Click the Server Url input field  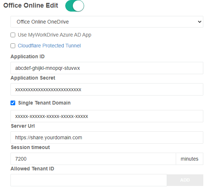pos(107,137)
